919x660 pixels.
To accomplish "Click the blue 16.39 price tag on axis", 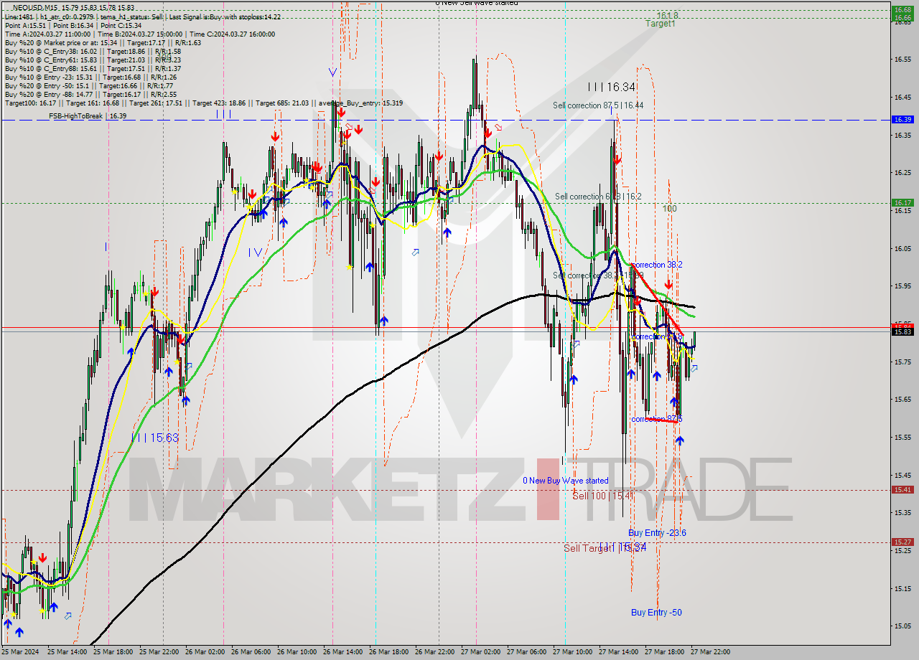I will point(902,120).
